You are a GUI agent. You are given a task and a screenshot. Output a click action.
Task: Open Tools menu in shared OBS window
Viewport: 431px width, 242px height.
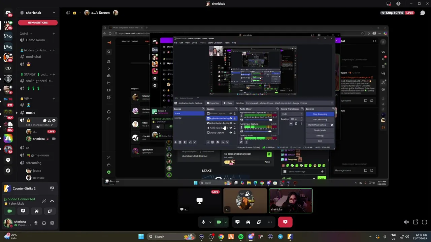227,43
